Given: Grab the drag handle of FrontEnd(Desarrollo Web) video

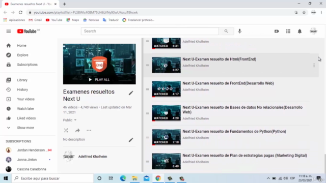Looking at the screenshot, I should coord(147,89).
